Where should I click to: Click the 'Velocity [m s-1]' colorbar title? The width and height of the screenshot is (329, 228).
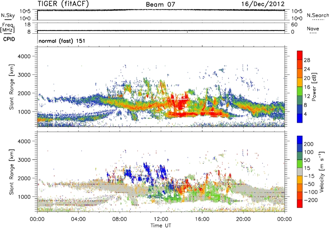[322, 172]
